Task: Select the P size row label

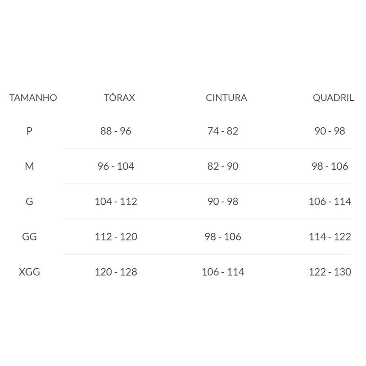Action: (29, 131)
